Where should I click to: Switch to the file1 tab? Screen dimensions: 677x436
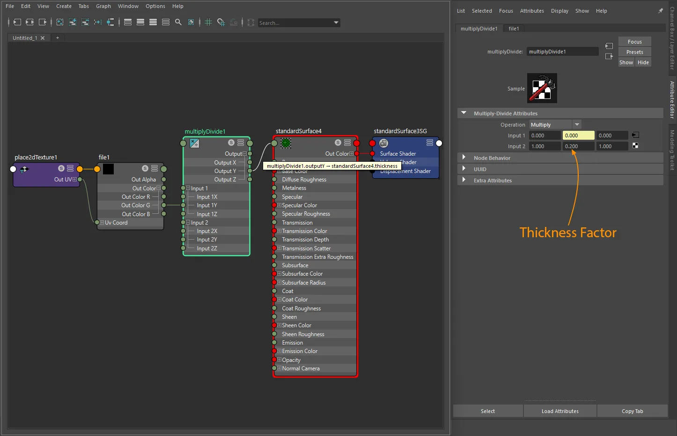pyautogui.click(x=514, y=29)
